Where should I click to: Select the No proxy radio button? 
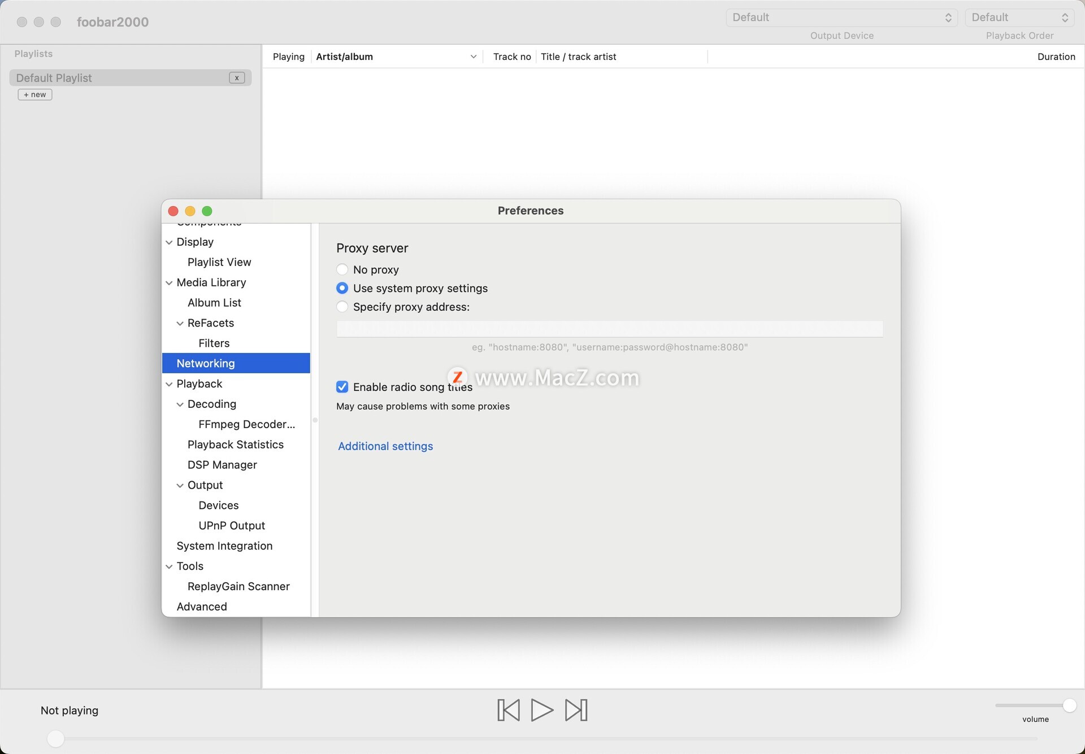(x=342, y=269)
